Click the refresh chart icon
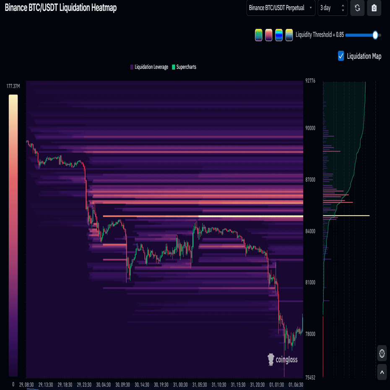The height and width of the screenshot is (390, 390). pyautogui.click(x=357, y=8)
